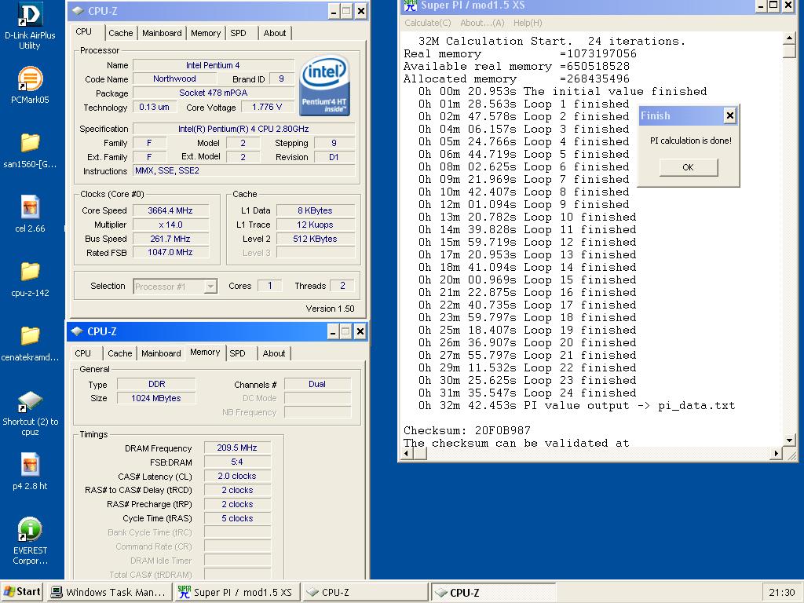Screen dimensions: 804x603
Task: Click the Rated FSB value 1047.0 MHz
Action: coord(170,252)
